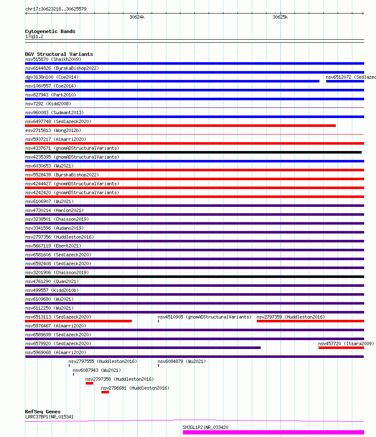
Task: Click the purple bar of nsv6579920 (Sedlazeck2020)
Action: click(143, 348)
